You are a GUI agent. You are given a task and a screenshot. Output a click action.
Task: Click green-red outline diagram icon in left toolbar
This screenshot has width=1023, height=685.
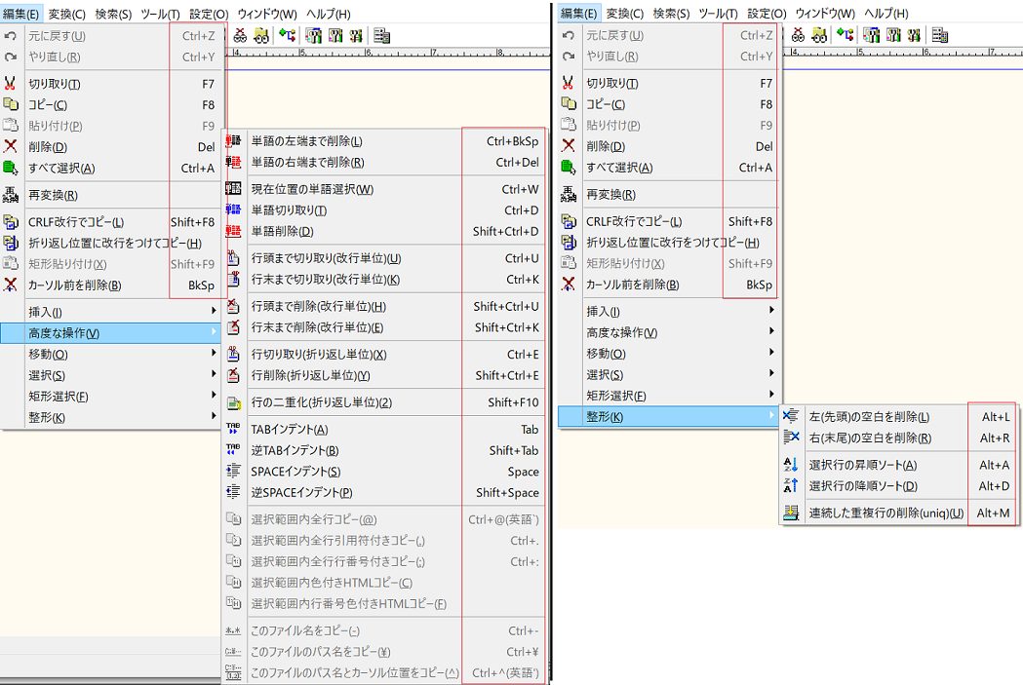287,36
